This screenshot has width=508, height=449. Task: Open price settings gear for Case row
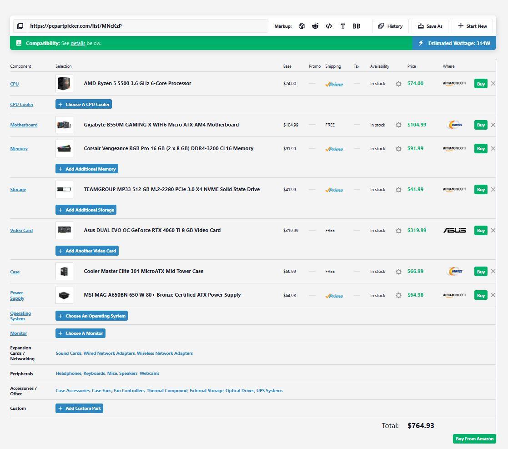pyautogui.click(x=398, y=272)
